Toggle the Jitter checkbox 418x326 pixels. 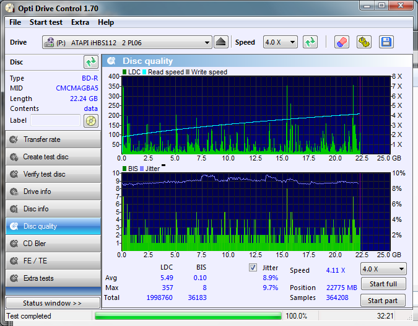[253, 267]
